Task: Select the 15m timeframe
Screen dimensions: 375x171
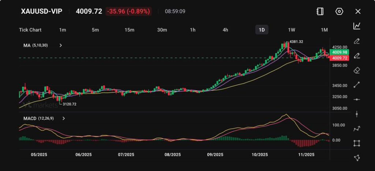Action: coord(129,30)
